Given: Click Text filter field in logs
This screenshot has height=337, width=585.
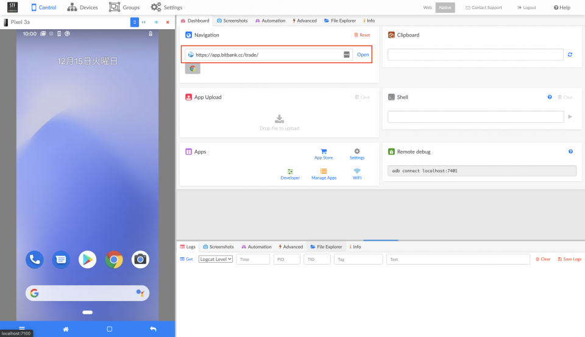Looking at the screenshot, I should (458, 259).
